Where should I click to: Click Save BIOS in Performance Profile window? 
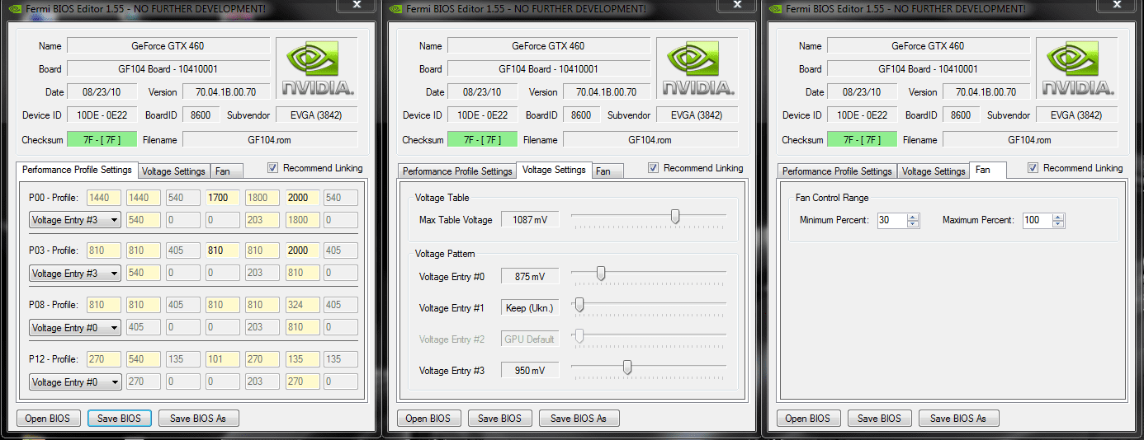tap(120, 418)
